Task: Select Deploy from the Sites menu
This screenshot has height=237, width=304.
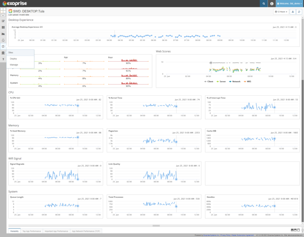Action: pos(13,58)
